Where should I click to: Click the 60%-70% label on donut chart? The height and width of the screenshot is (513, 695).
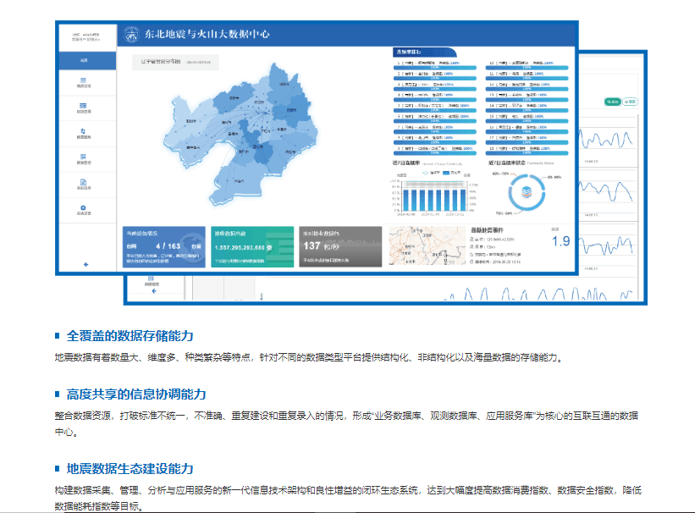coord(501,174)
